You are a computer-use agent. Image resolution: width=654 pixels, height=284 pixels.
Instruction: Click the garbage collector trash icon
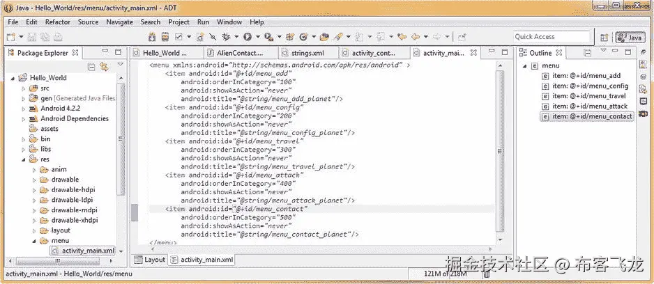pyautogui.click(x=486, y=274)
